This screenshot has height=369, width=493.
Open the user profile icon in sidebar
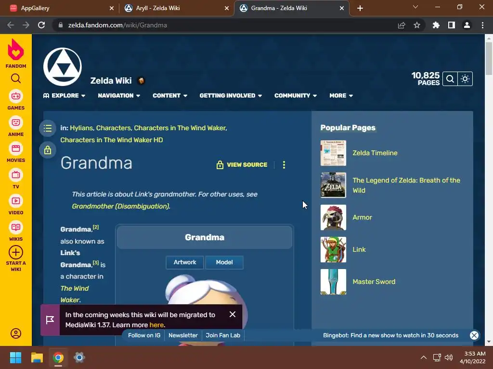point(16,333)
